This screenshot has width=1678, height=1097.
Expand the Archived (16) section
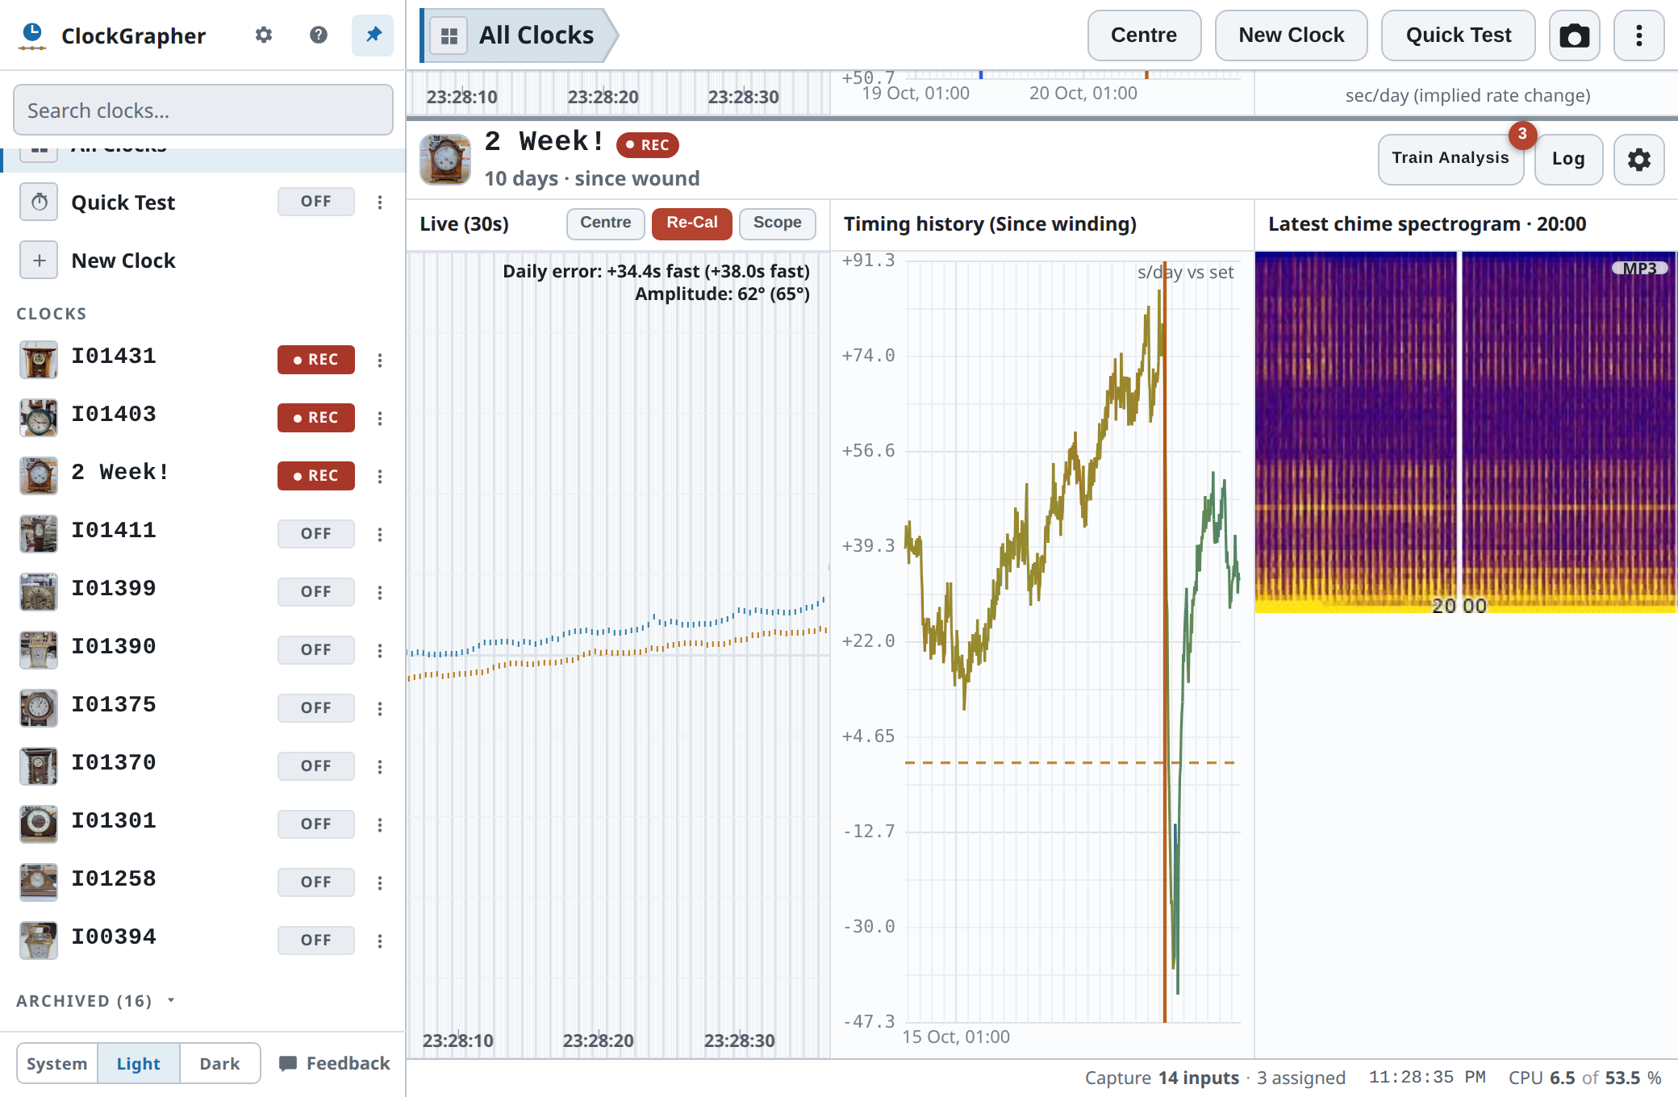[96, 1001]
